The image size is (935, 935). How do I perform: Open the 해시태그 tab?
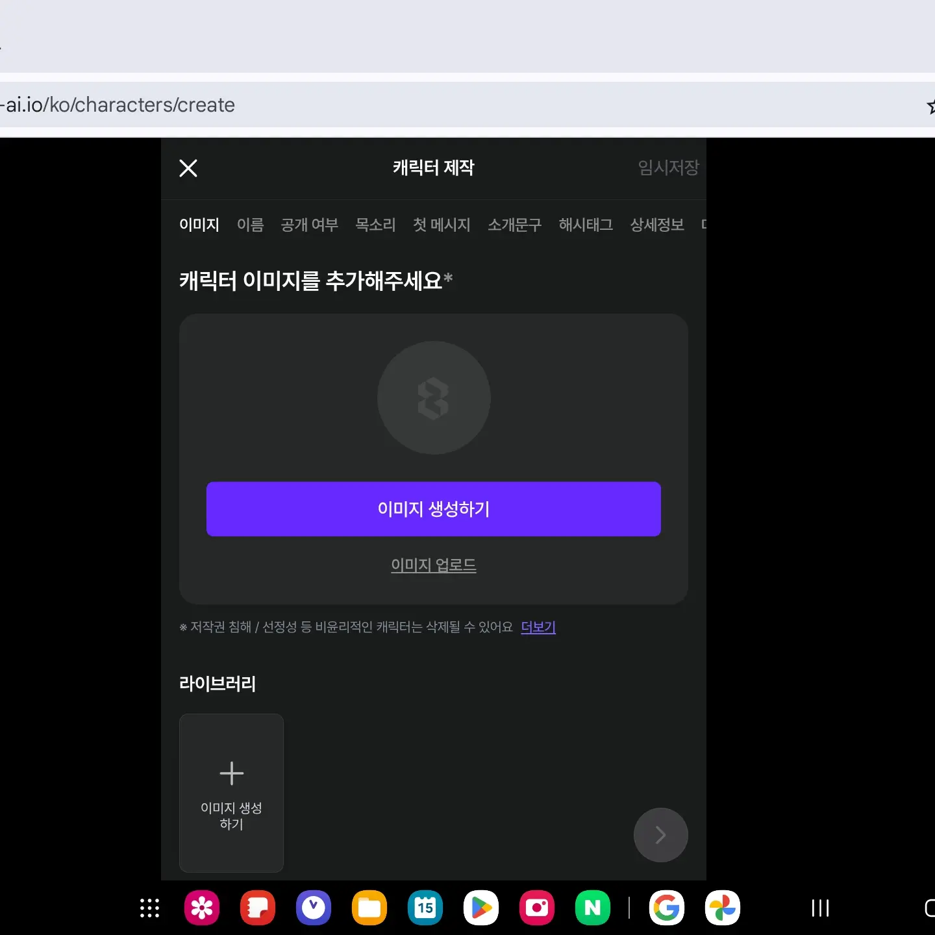pyautogui.click(x=586, y=225)
